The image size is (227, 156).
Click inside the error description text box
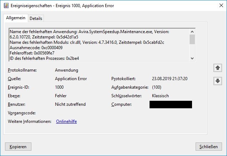point(96,45)
